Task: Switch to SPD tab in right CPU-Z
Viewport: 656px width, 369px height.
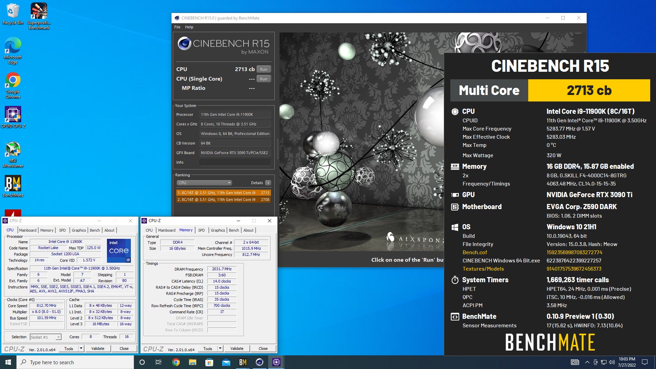Action: (x=202, y=230)
